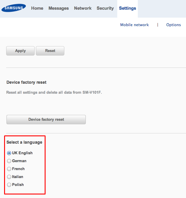The image size is (186, 198).
Task: Pick Italian as the language
Action: point(9,177)
